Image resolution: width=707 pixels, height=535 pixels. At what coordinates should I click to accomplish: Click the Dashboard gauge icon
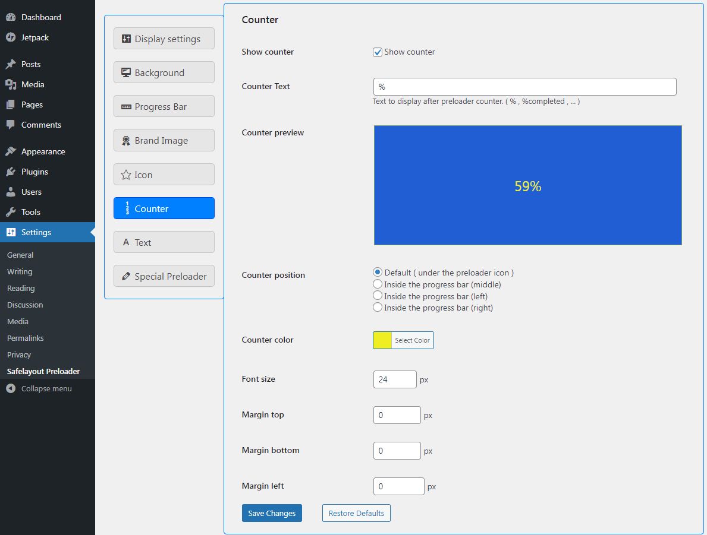coord(10,17)
